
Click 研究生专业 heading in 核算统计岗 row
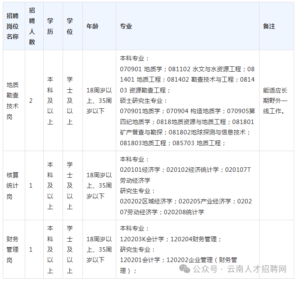click(137, 191)
